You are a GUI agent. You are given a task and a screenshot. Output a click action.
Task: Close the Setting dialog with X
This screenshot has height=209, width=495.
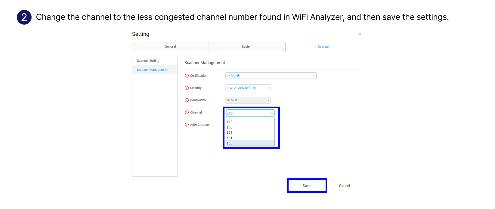[359, 34]
